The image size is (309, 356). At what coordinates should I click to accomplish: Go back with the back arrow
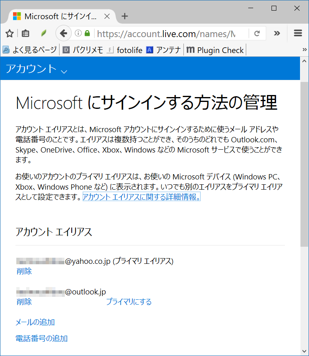click(64, 33)
